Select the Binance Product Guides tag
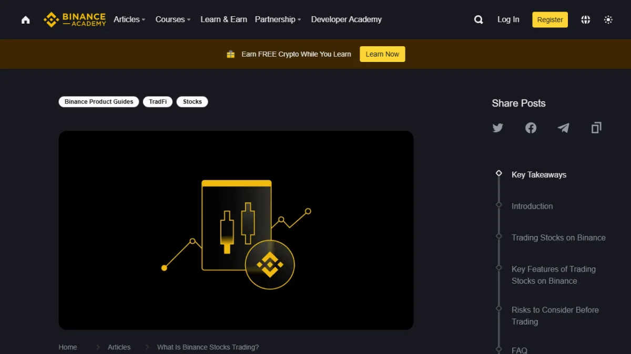631x354 pixels. [x=99, y=102]
